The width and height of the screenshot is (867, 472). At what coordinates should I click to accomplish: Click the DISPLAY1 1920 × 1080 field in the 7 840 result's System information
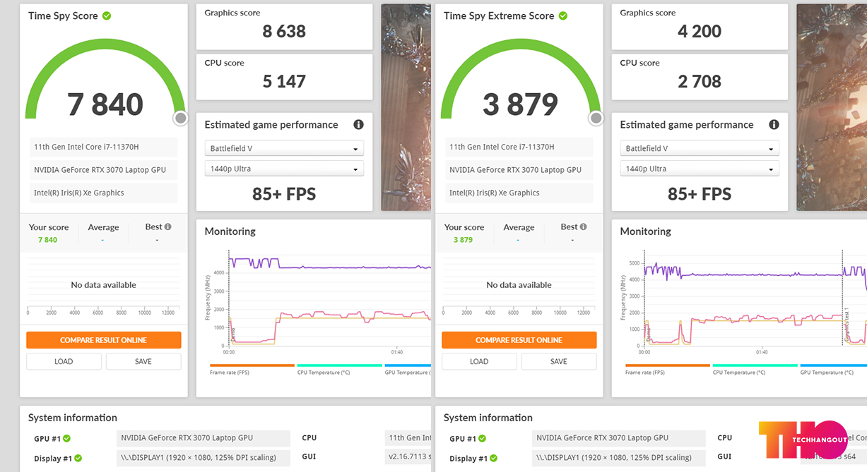pos(204,458)
